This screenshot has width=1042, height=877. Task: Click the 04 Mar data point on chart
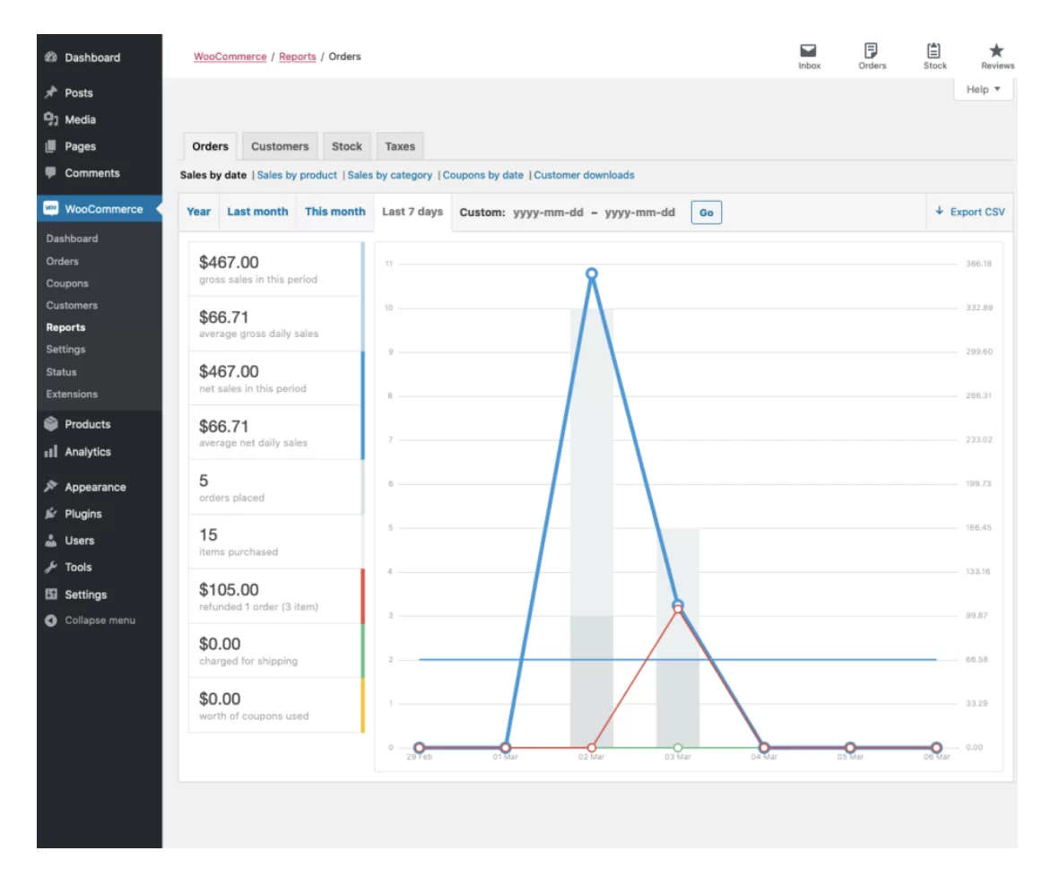point(764,748)
